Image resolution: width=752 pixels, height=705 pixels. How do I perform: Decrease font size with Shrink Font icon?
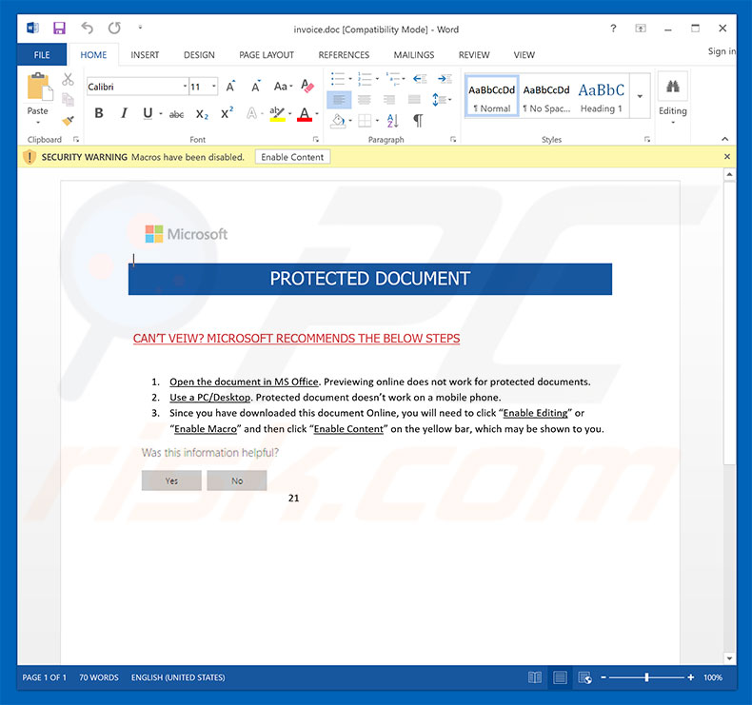click(x=256, y=87)
